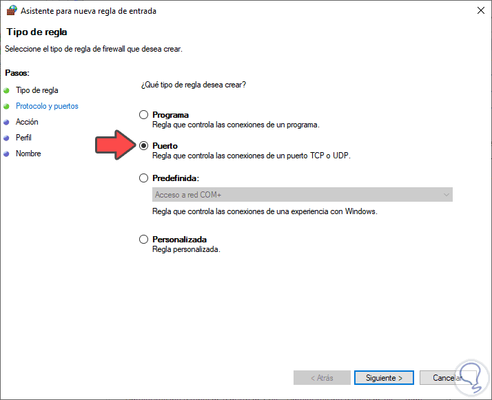
Task: Click the firewall wizard title bar icon
Action: point(10,11)
